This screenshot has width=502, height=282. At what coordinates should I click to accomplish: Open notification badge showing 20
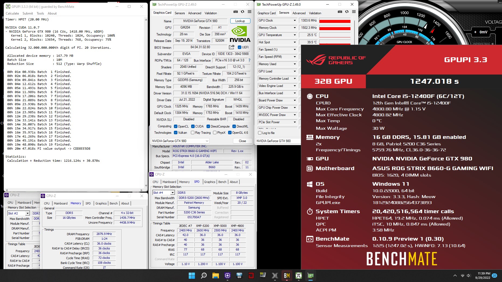pyautogui.click(x=494, y=276)
